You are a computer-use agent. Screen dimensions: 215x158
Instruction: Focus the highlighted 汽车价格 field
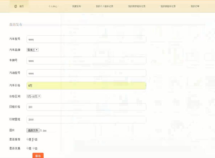(86, 86)
